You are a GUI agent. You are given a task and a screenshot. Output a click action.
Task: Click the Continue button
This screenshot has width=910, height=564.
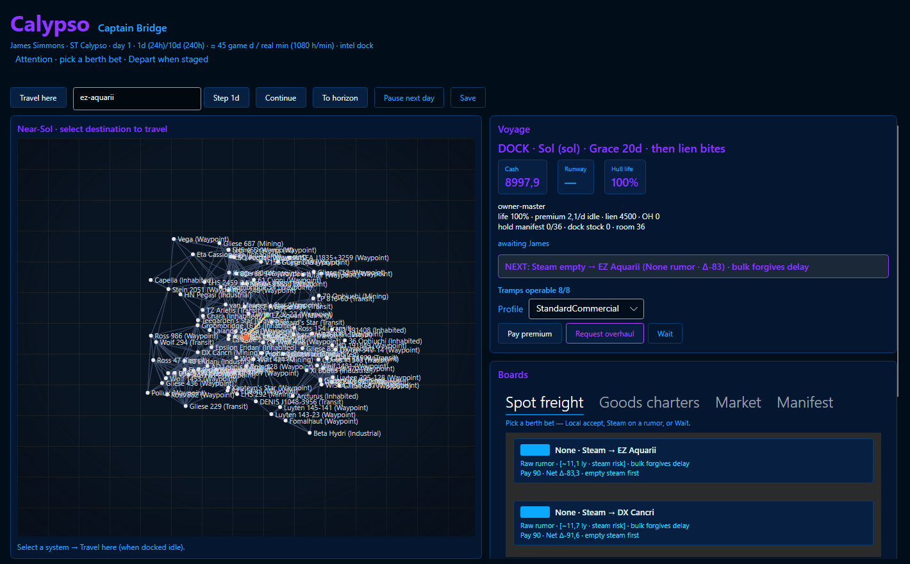tap(281, 98)
